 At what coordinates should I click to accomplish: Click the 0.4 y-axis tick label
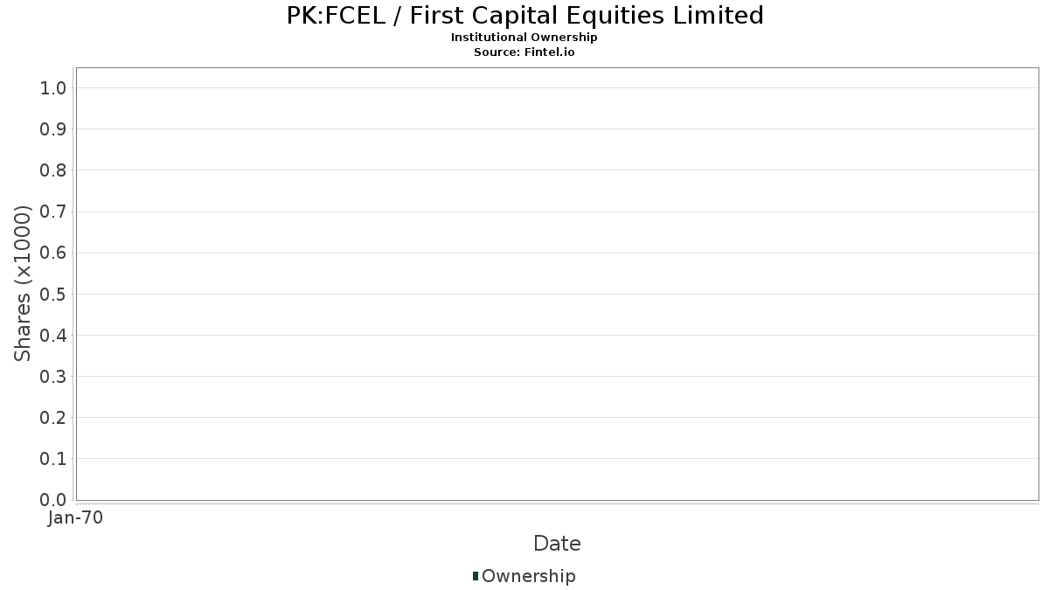coord(53,335)
